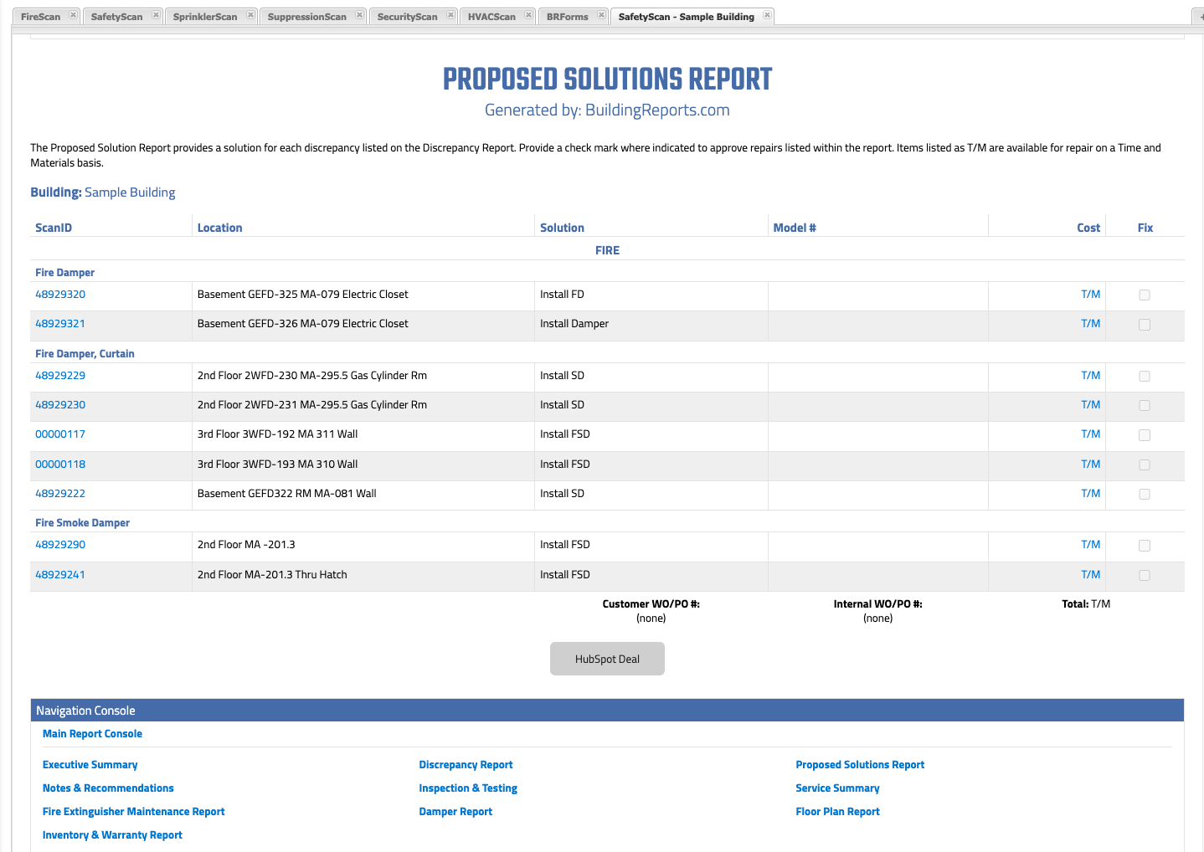
Task: Open the Floor Plan Report
Action: [837, 811]
